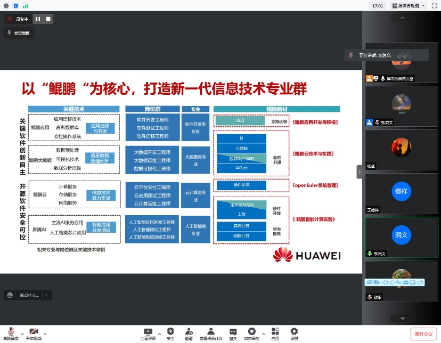Click the HUAWEI logo on the slide
Viewport: 441px width, 343px height.
pos(307,255)
